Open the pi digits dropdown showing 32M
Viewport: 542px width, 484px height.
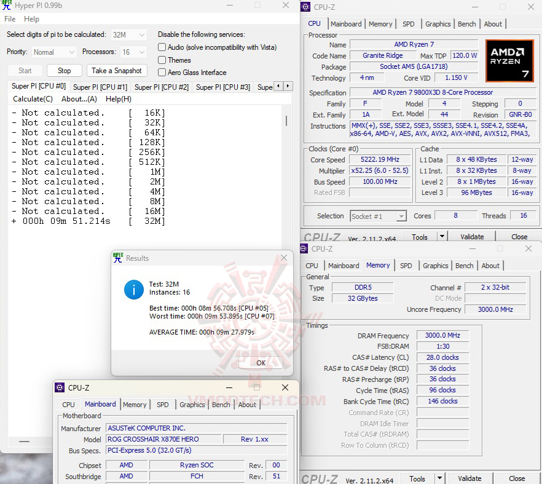pos(129,34)
